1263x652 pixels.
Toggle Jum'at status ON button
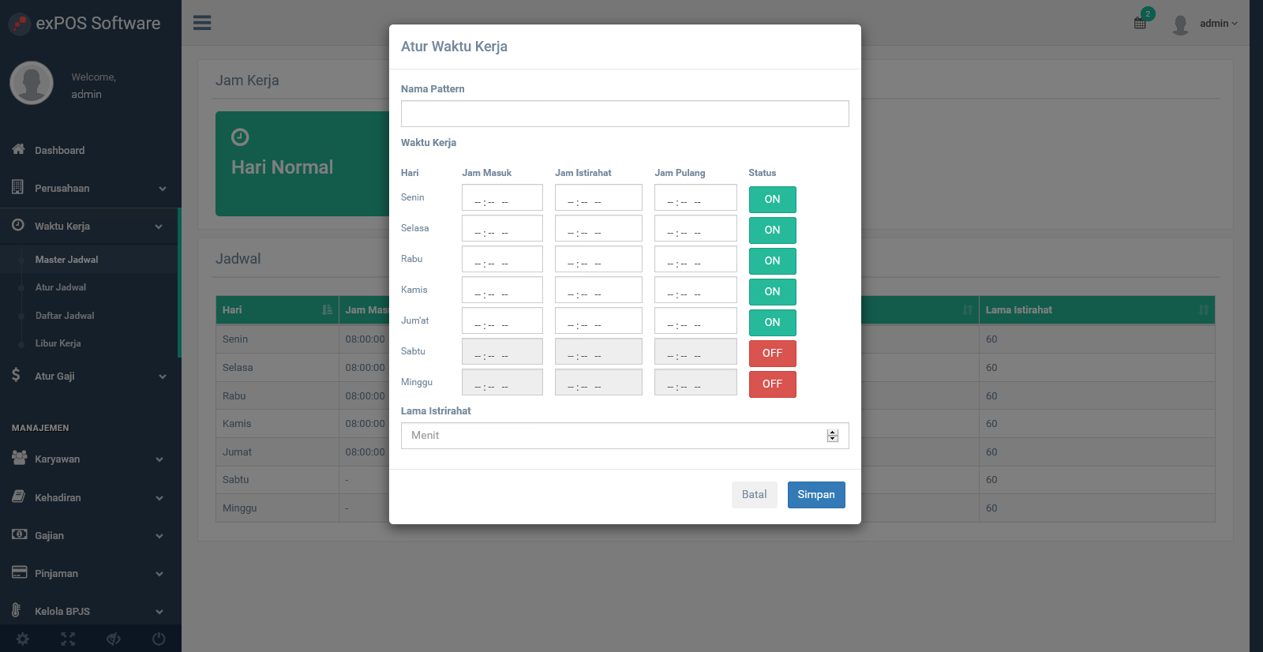[772, 323]
